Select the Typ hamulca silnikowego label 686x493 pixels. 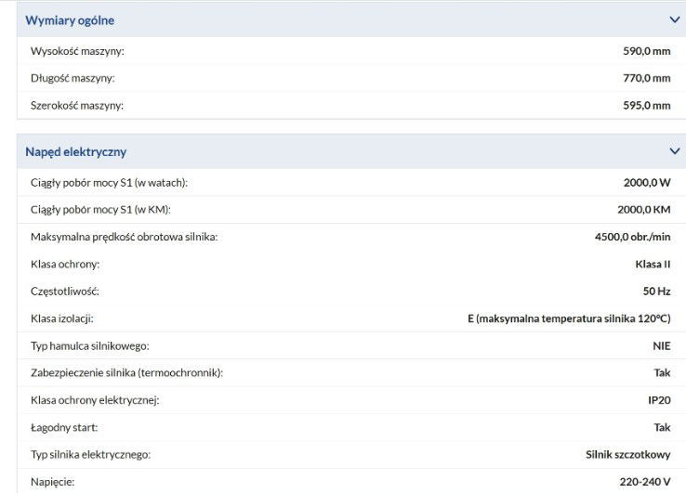click(x=89, y=345)
